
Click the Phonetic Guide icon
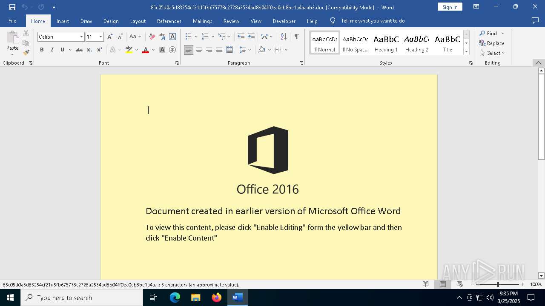coord(162,37)
